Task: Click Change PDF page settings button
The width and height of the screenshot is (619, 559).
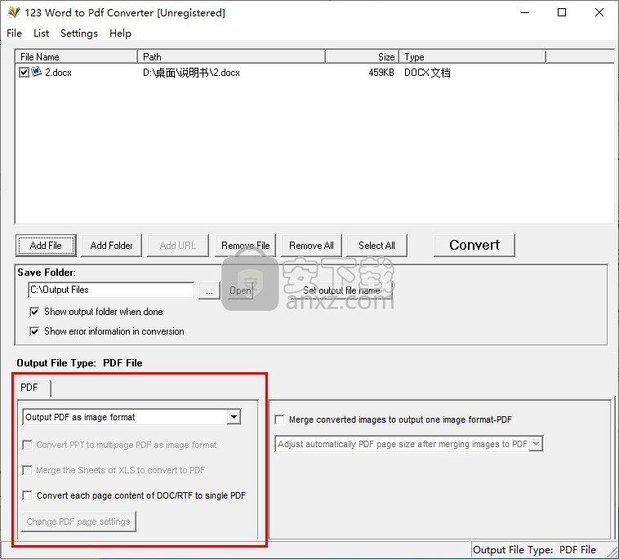Action: tap(78, 521)
